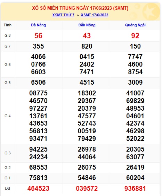Click the Đà Nẵng province header
The width and height of the screenshot is (162, 196).
pyautogui.click(x=39, y=25)
